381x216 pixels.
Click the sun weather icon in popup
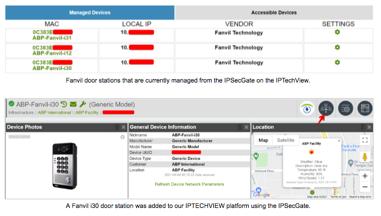coord(311,152)
